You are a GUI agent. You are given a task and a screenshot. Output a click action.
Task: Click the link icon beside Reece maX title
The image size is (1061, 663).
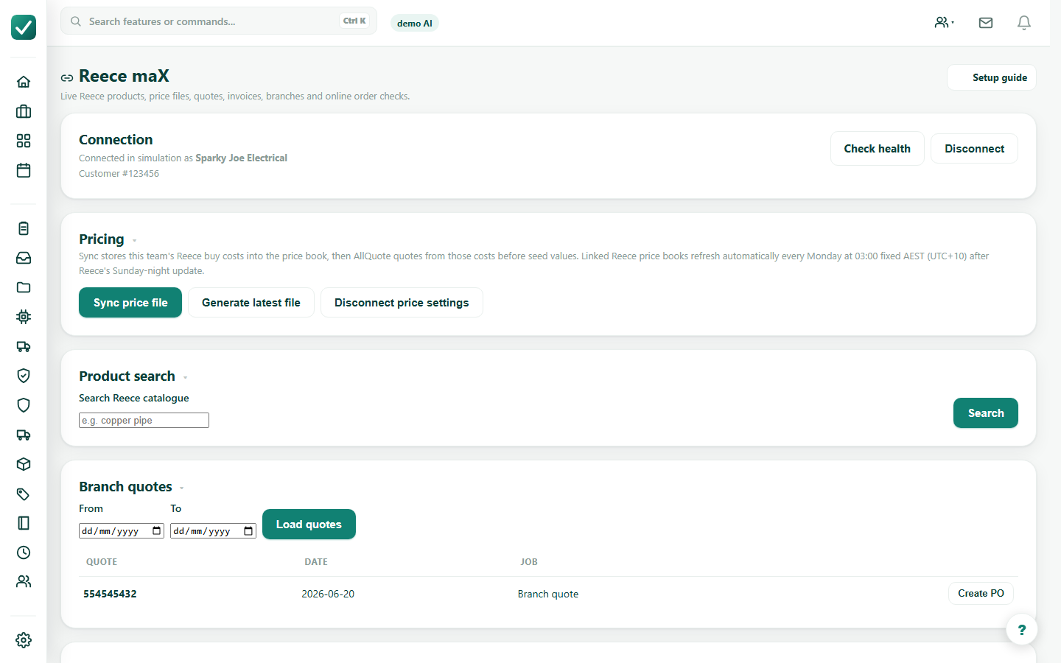coord(67,77)
